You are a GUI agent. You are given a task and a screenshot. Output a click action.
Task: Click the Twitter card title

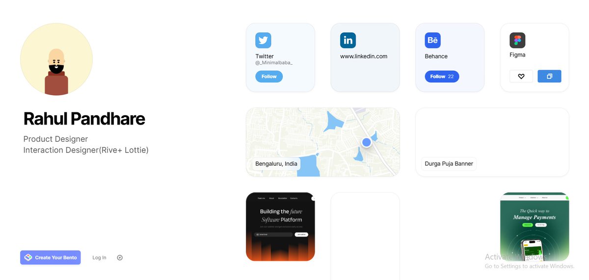tap(265, 56)
